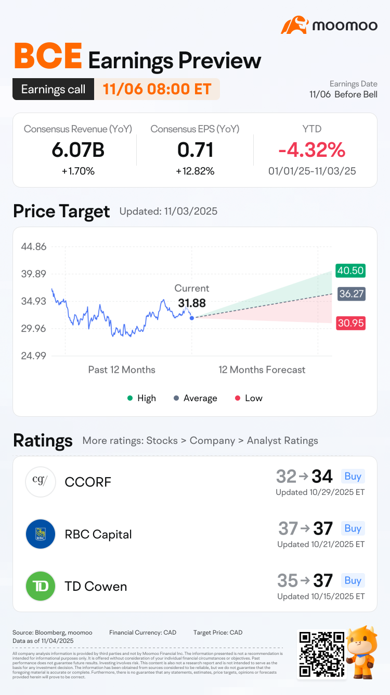The image size is (390, 695).
Task: Click the RBC Capital logo icon
Action: pos(41,534)
